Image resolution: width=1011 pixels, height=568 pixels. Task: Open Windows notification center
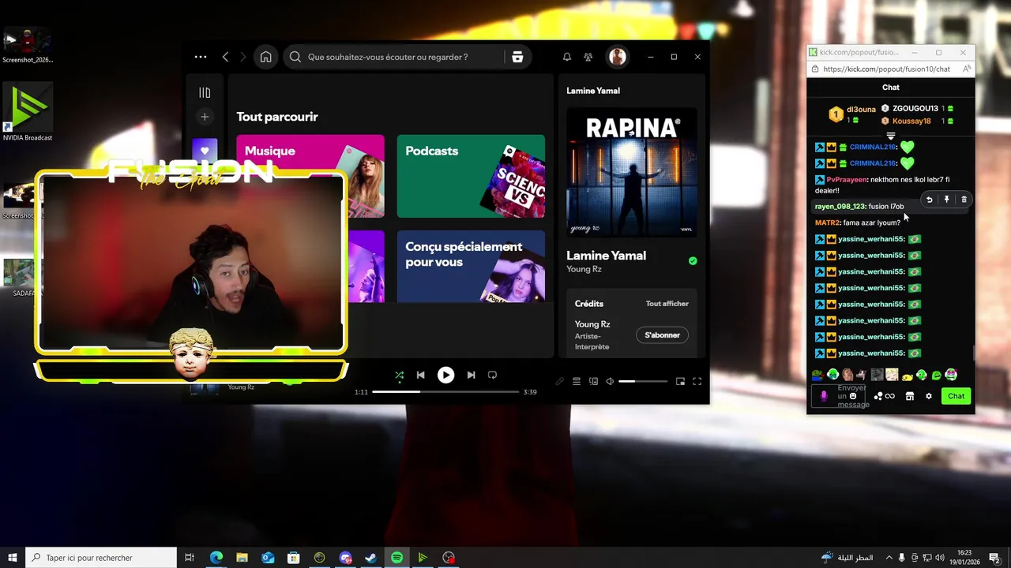(995, 558)
